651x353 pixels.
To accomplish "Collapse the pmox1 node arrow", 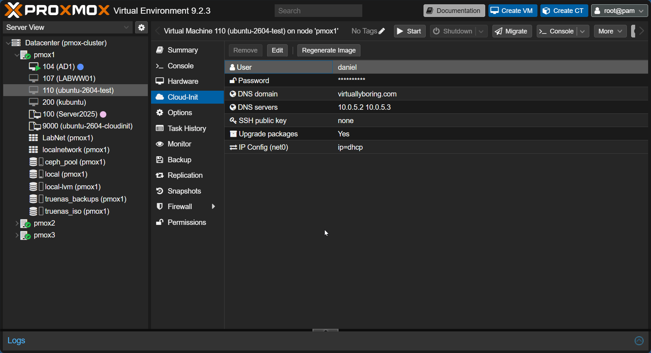I will coord(17,55).
